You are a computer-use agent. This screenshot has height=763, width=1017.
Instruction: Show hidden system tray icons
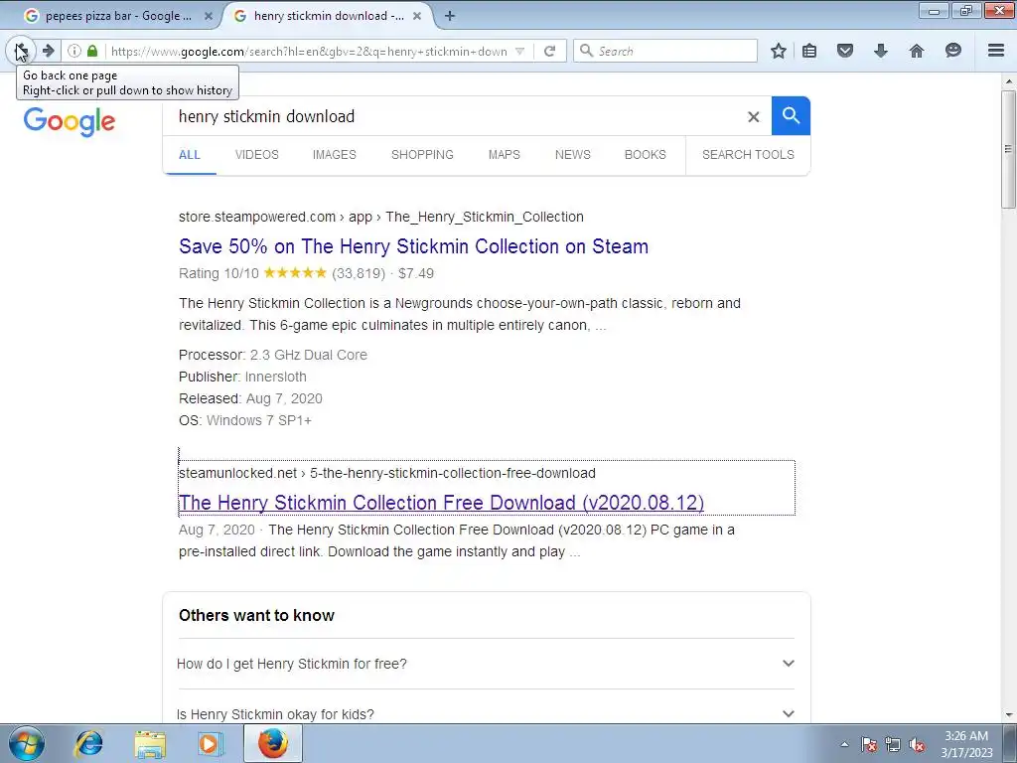click(x=844, y=745)
